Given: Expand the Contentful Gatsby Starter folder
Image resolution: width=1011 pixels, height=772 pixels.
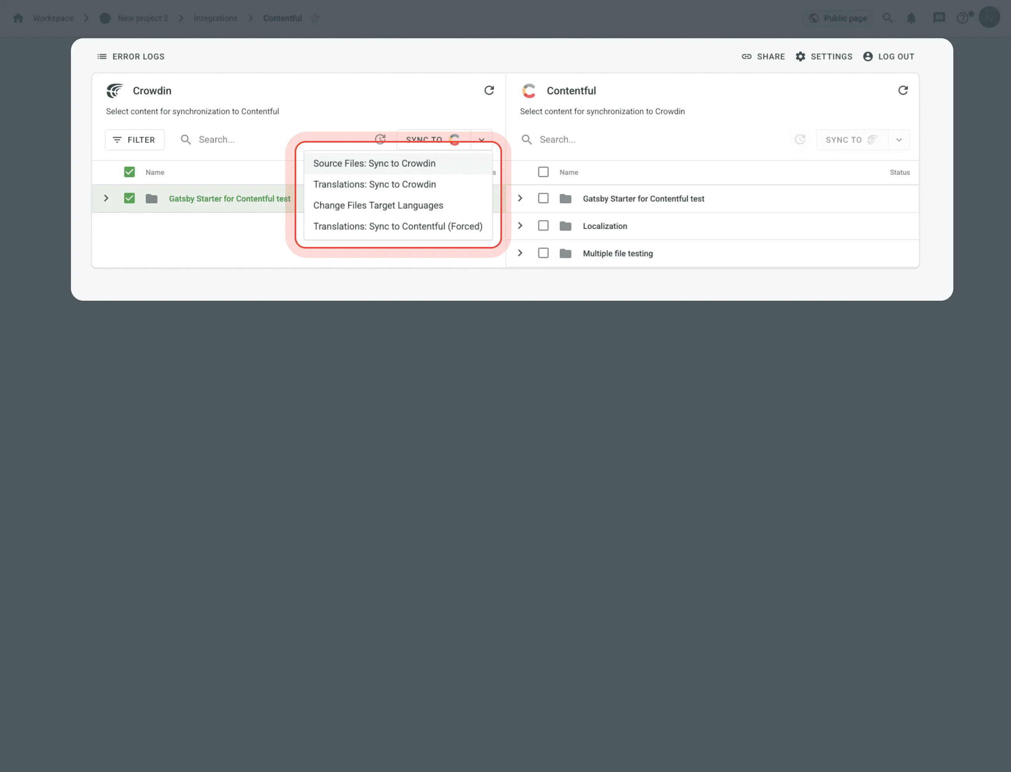Looking at the screenshot, I should tap(520, 198).
